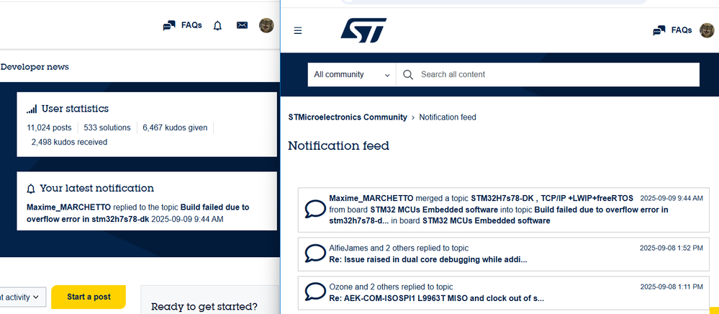719x314 pixels.
Task: Expand the All community dropdown
Action: (x=352, y=74)
